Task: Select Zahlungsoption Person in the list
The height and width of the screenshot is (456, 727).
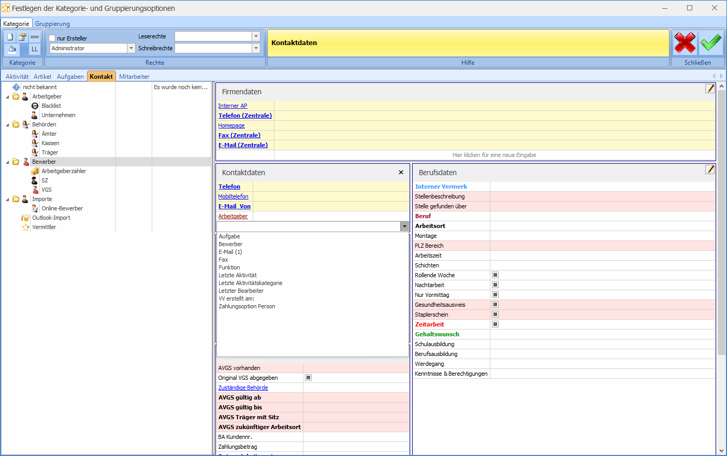Action: (247, 306)
